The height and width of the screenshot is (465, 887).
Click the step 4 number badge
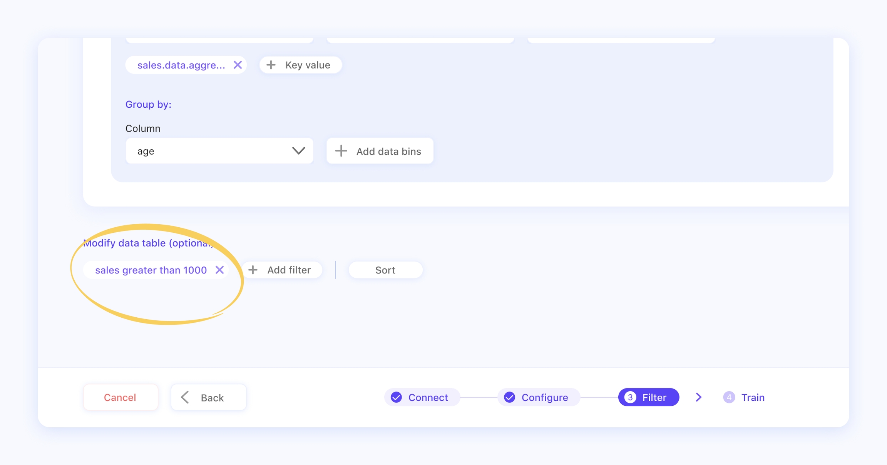coord(729,397)
